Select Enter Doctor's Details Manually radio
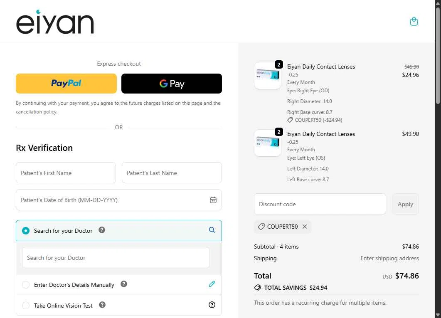 pos(26,285)
